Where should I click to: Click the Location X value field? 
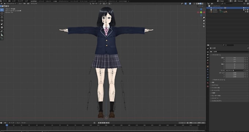coord(234,58)
